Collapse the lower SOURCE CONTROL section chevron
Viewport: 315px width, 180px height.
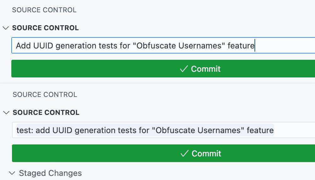click(6, 113)
